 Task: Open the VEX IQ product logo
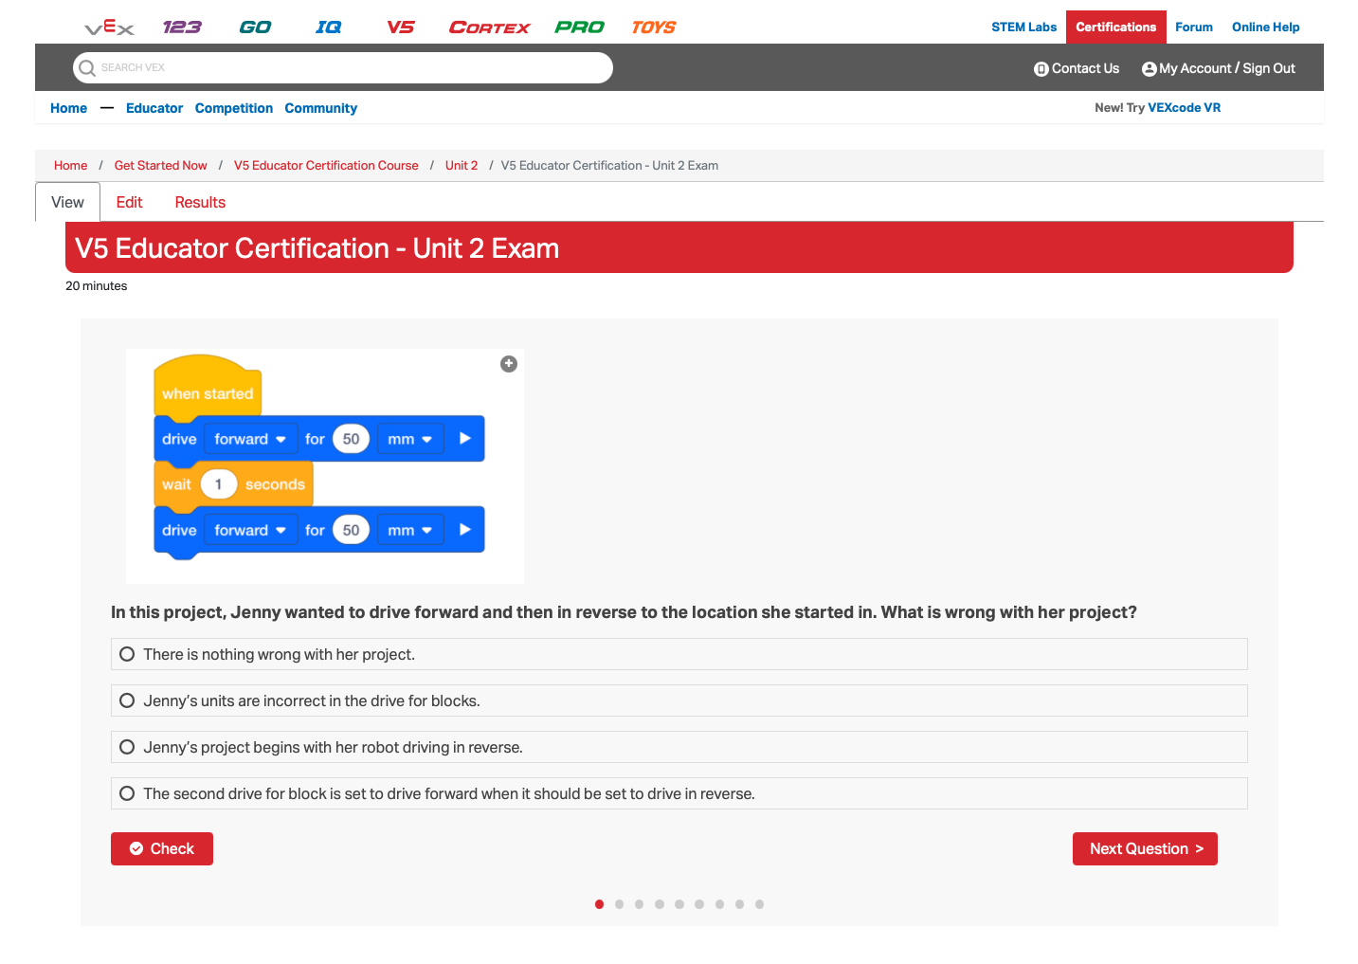pos(328,27)
